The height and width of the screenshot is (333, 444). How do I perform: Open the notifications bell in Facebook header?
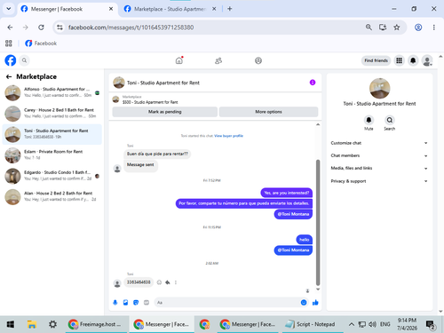413,60
